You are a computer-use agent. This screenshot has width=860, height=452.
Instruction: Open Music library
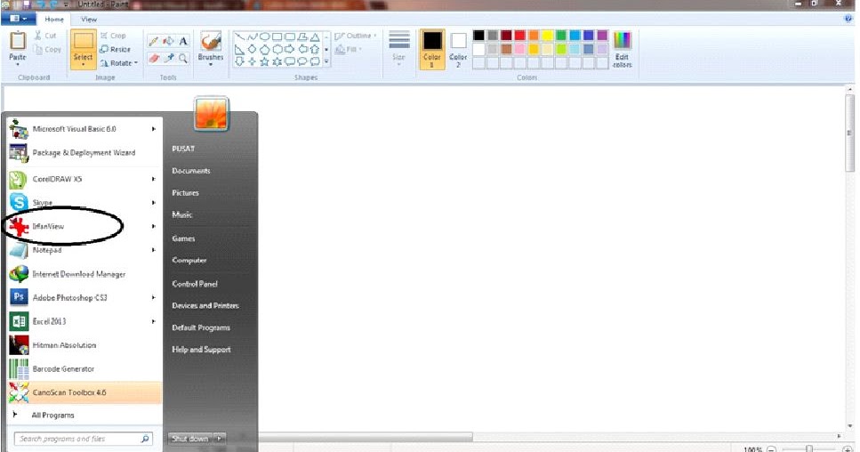(x=182, y=214)
